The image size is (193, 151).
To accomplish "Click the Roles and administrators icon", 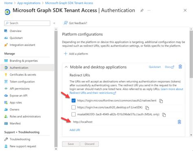I will (x=6, y=116).
